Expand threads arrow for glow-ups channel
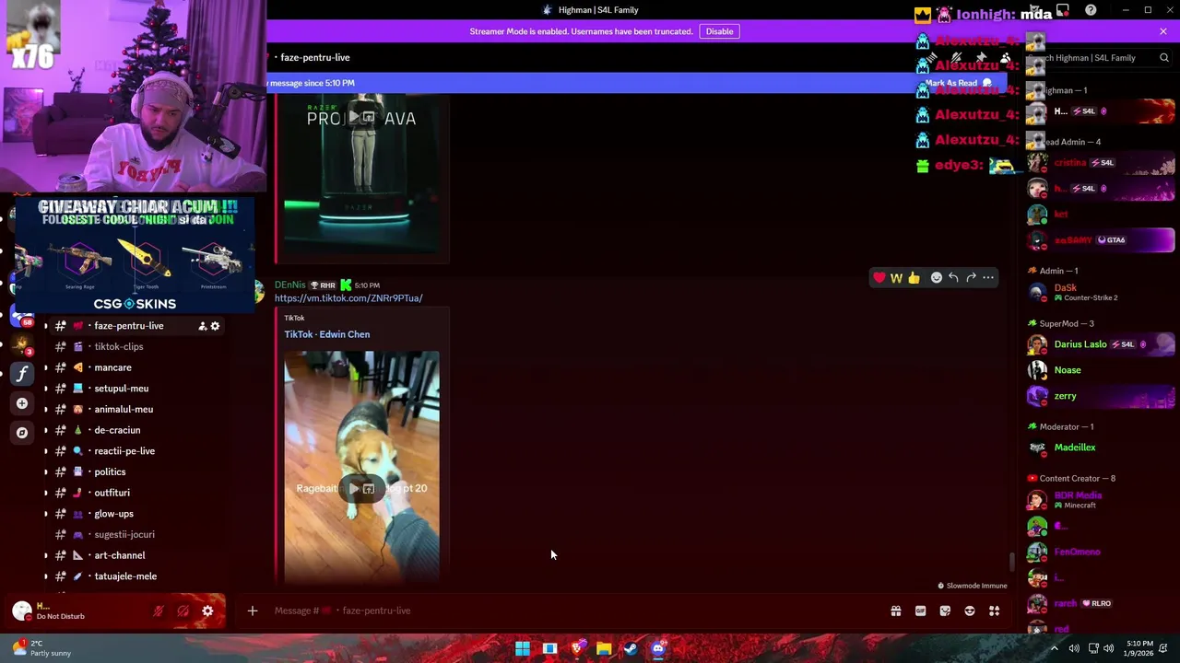The height and width of the screenshot is (663, 1180). (46, 514)
